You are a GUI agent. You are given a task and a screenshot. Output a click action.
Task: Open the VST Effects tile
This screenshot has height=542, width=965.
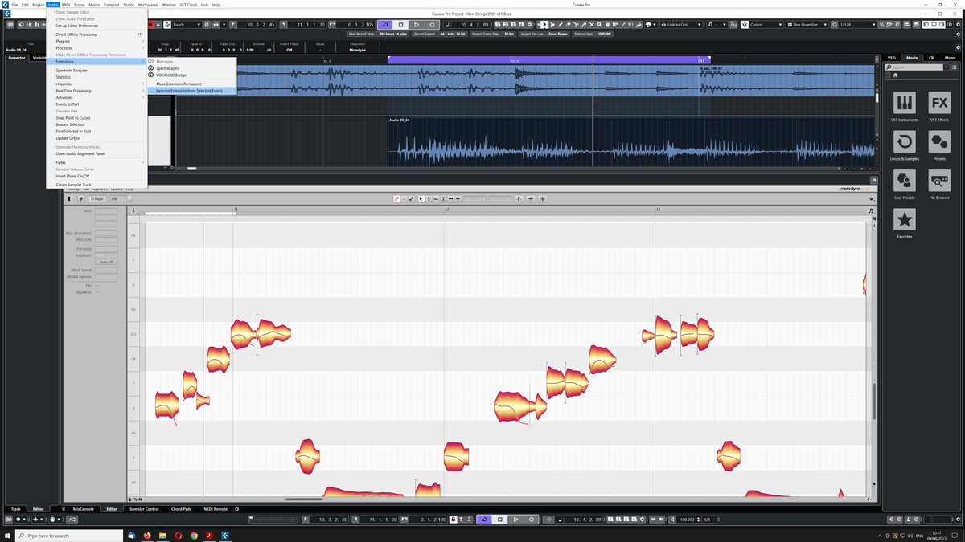coord(938,107)
